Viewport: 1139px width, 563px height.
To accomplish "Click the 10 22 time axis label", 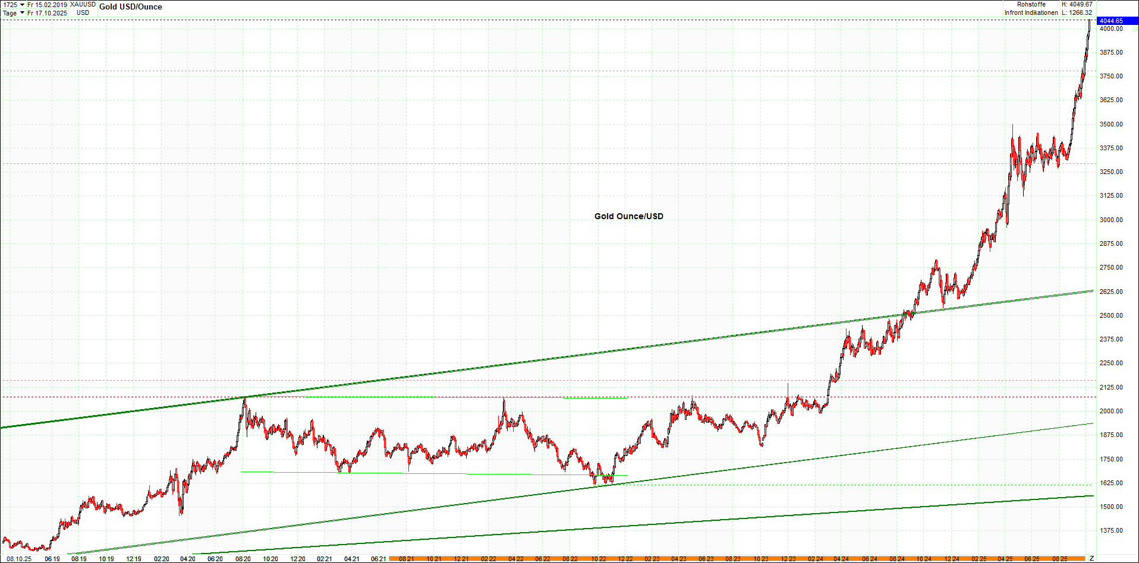I will pos(599,559).
